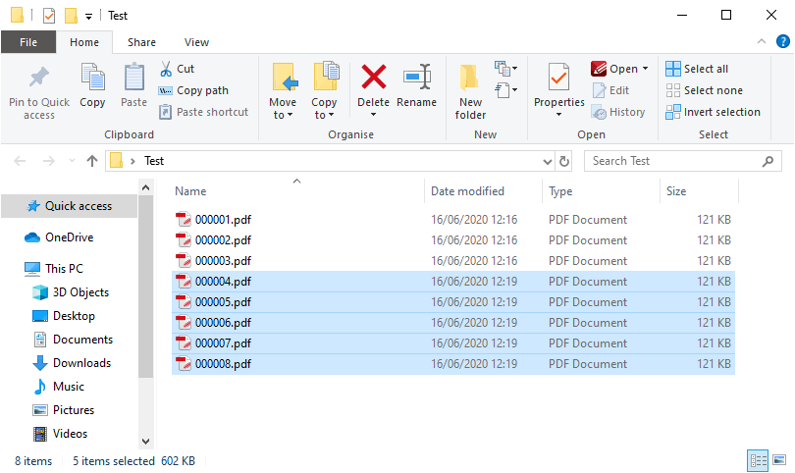Screen dimensions: 795x473
Task: Expand the address bar history dropdown
Action: coord(547,161)
